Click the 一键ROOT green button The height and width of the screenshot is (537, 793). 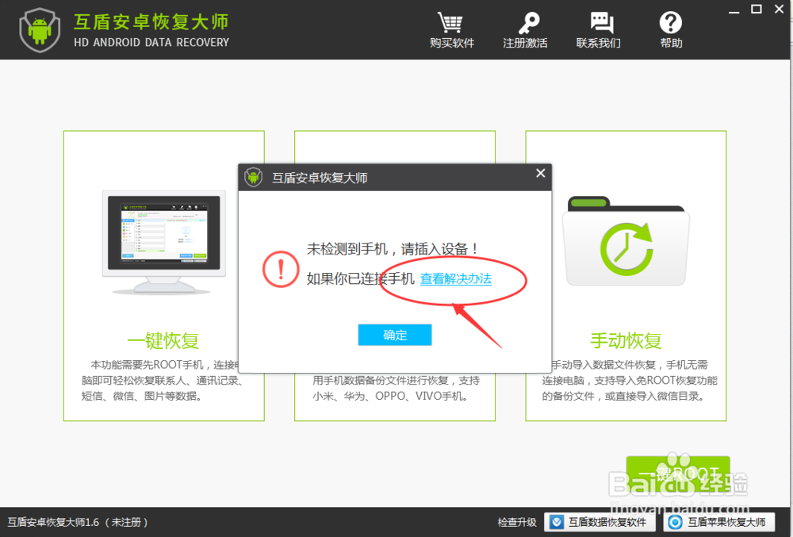[678, 474]
